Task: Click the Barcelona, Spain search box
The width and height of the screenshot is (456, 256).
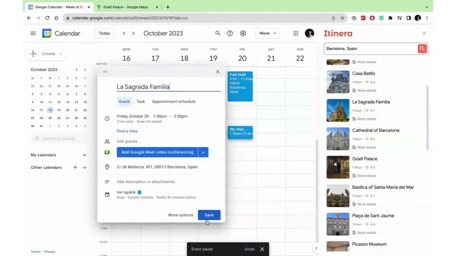Action: (370, 48)
